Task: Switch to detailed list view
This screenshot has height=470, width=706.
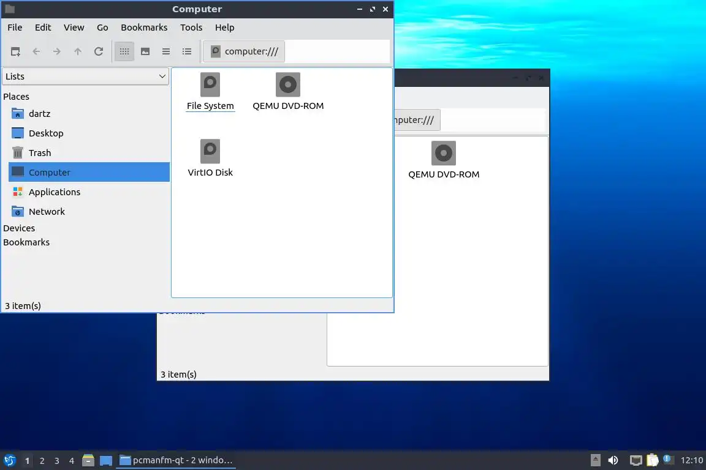Action: [187, 51]
